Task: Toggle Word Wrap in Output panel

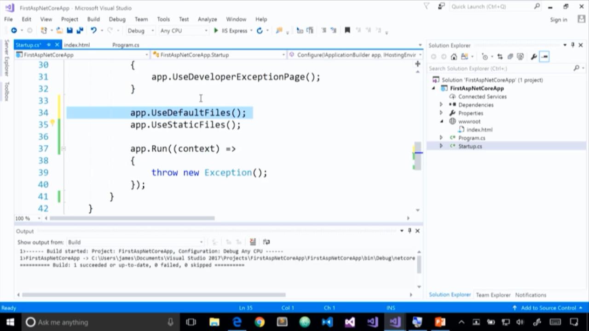Action: (x=266, y=242)
